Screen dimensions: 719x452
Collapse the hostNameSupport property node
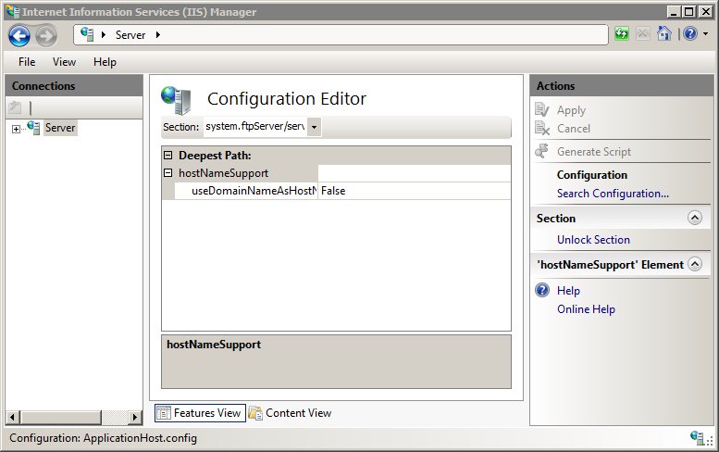[168, 173]
